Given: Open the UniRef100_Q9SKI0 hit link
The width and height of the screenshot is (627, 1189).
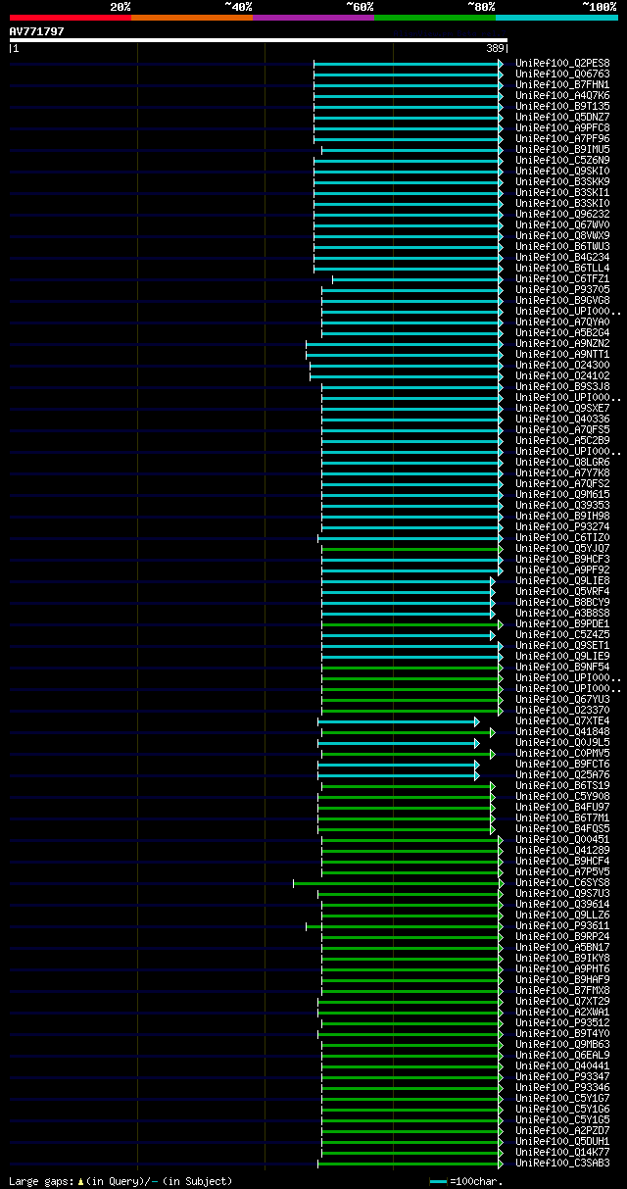Looking at the screenshot, I should pos(562,172).
